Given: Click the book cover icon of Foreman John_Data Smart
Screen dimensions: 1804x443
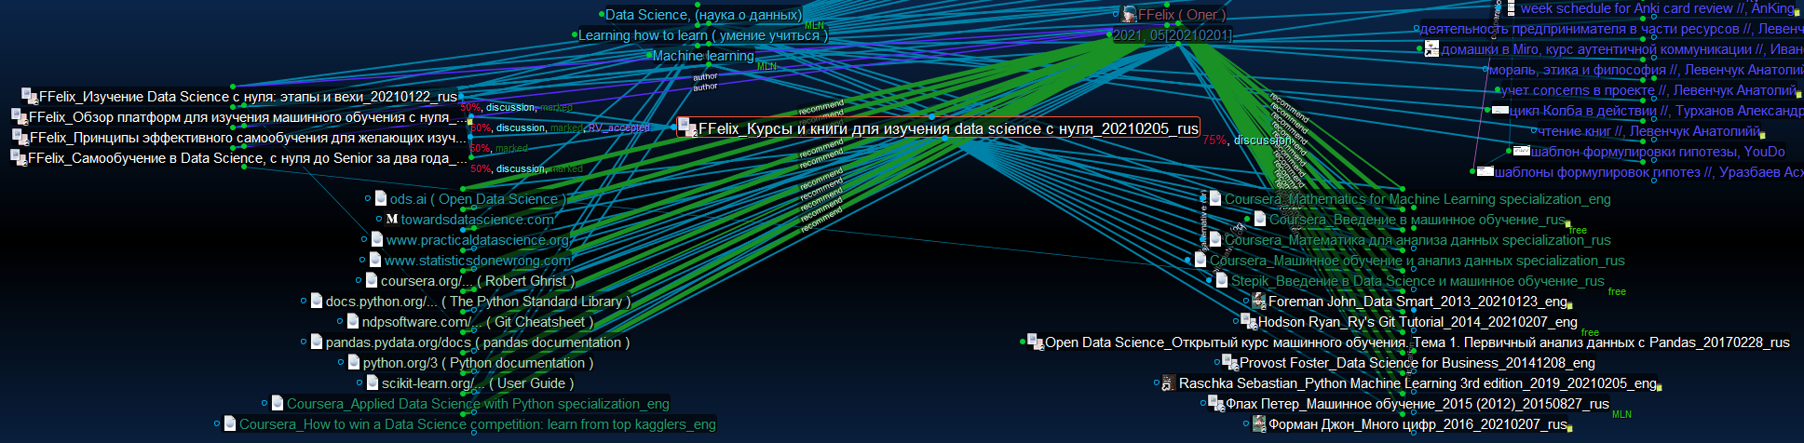Looking at the screenshot, I should coord(1259,301).
